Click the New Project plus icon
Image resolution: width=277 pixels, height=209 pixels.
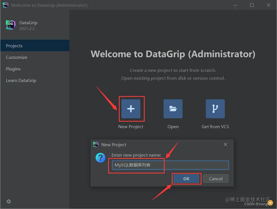click(131, 109)
